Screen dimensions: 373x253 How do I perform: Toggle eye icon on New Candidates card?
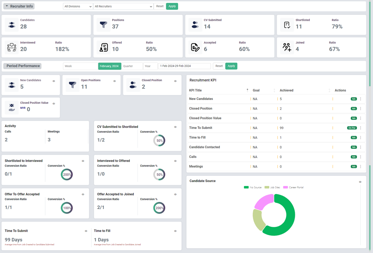point(54,81)
